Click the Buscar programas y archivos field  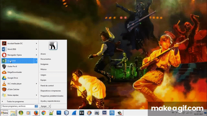coord(18,106)
